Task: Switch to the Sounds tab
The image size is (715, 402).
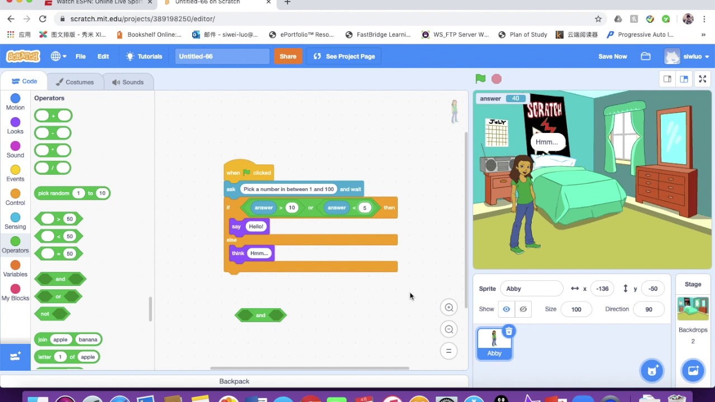Action: pos(128,82)
